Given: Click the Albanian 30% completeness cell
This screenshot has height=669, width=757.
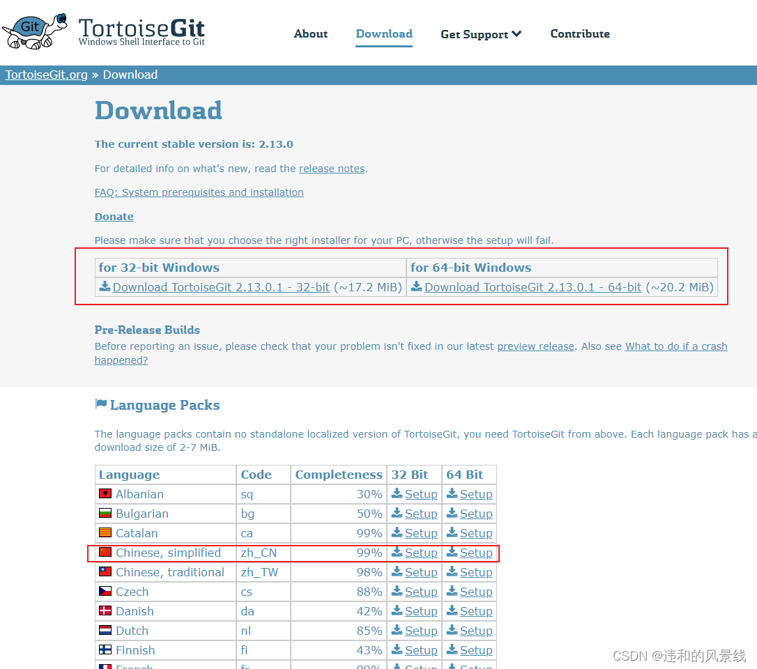Looking at the screenshot, I should click(339, 494).
